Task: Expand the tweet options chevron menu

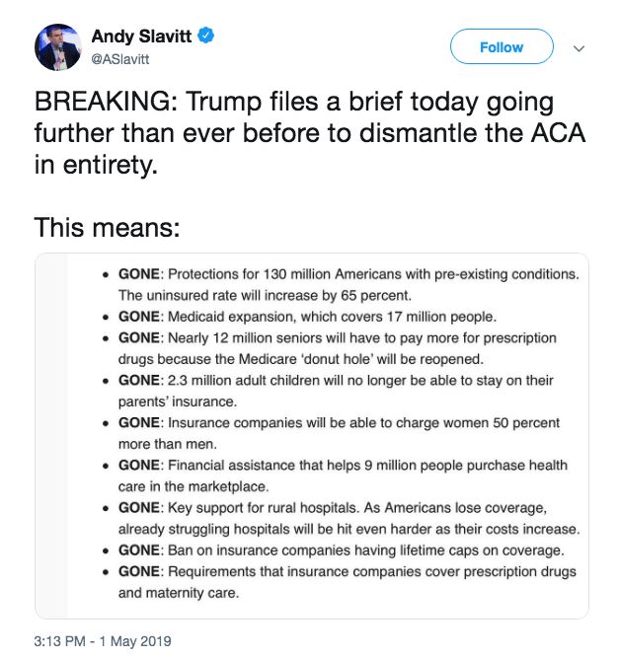Action: click(579, 48)
